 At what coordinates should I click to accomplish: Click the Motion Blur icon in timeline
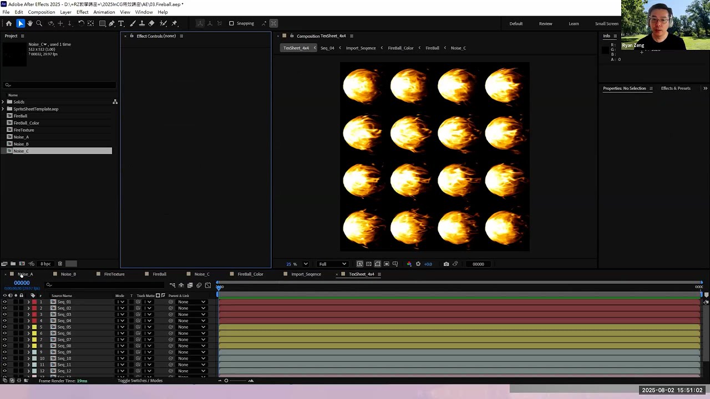(x=199, y=285)
